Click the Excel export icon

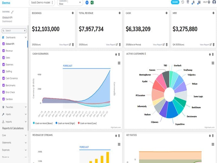click(92, 2)
